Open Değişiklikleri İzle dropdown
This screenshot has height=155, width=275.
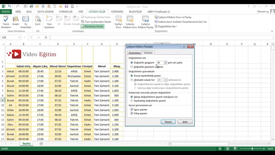click(x=166, y=27)
